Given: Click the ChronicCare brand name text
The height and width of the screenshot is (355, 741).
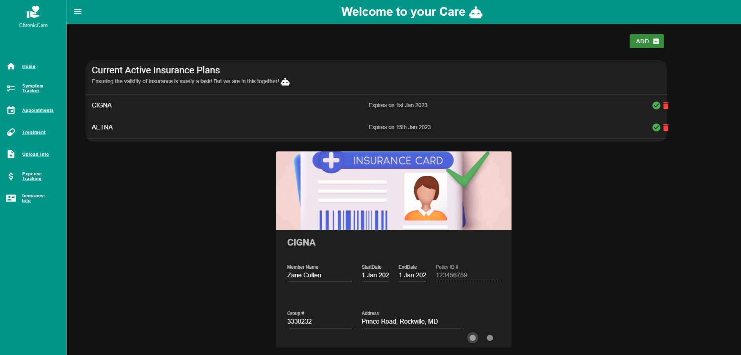Looking at the screenshot, I should point(33,25).
